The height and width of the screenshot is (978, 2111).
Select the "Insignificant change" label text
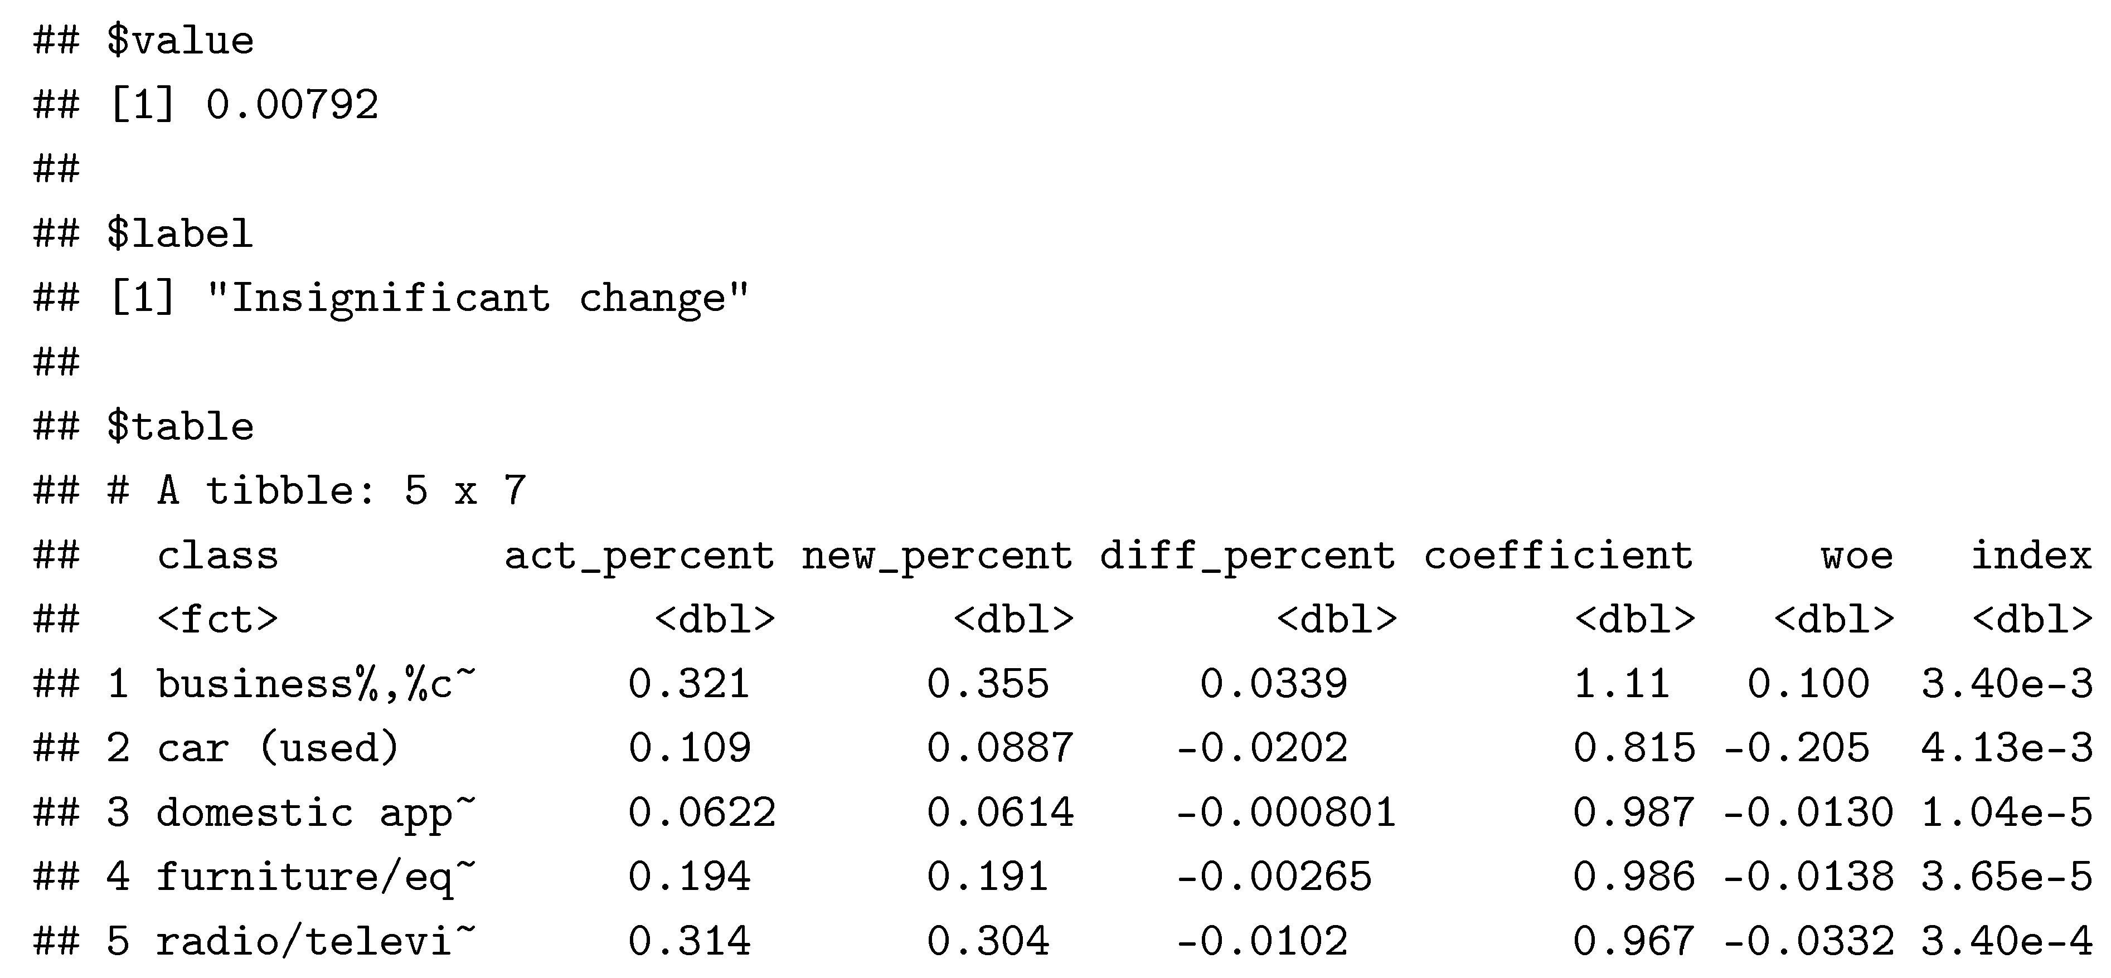click(478, 298)
